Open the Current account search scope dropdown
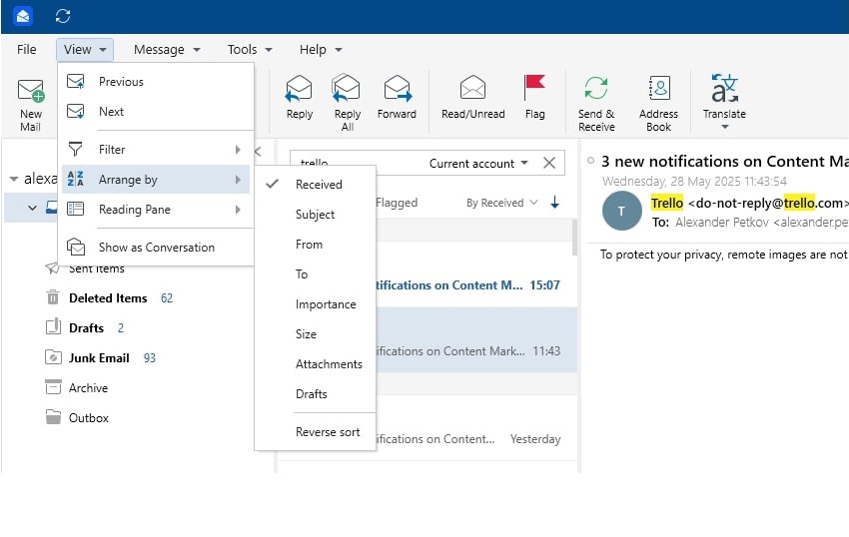 [x=478, y=164]
